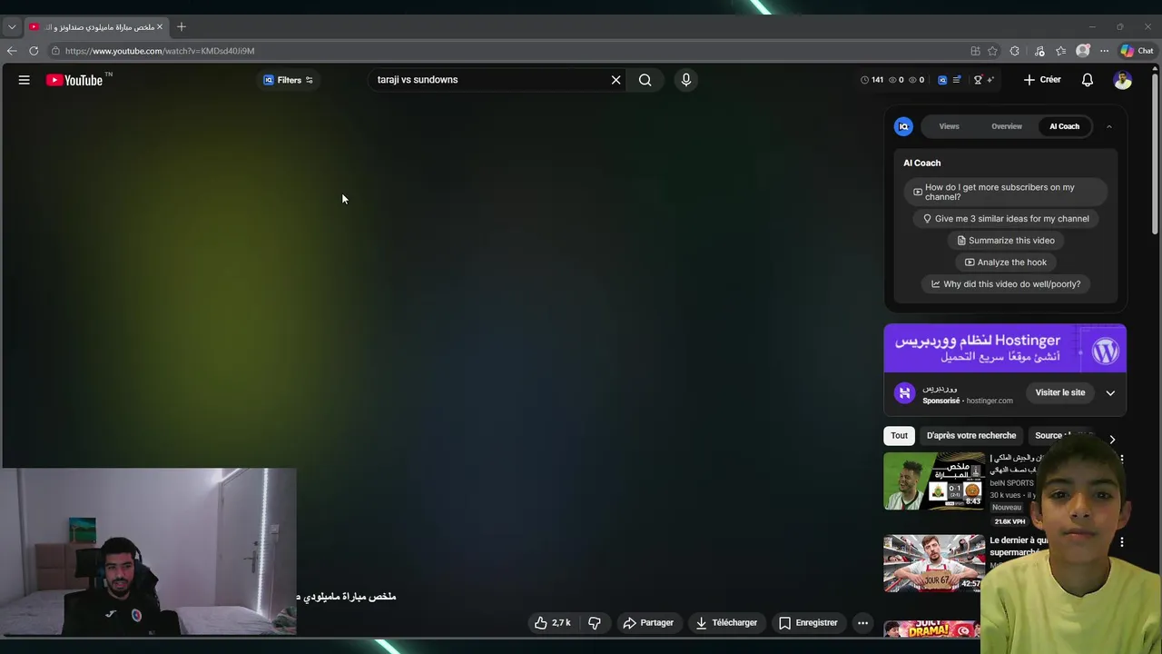Click the vidIQ panel IQ logo
This screenshot has height=654, width=1162.
pyautogui.click(x=903, y=126)
